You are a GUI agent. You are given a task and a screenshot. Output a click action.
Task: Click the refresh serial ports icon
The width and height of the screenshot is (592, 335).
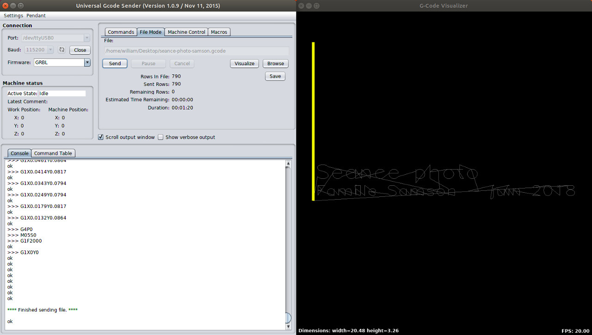click(62, 50)
